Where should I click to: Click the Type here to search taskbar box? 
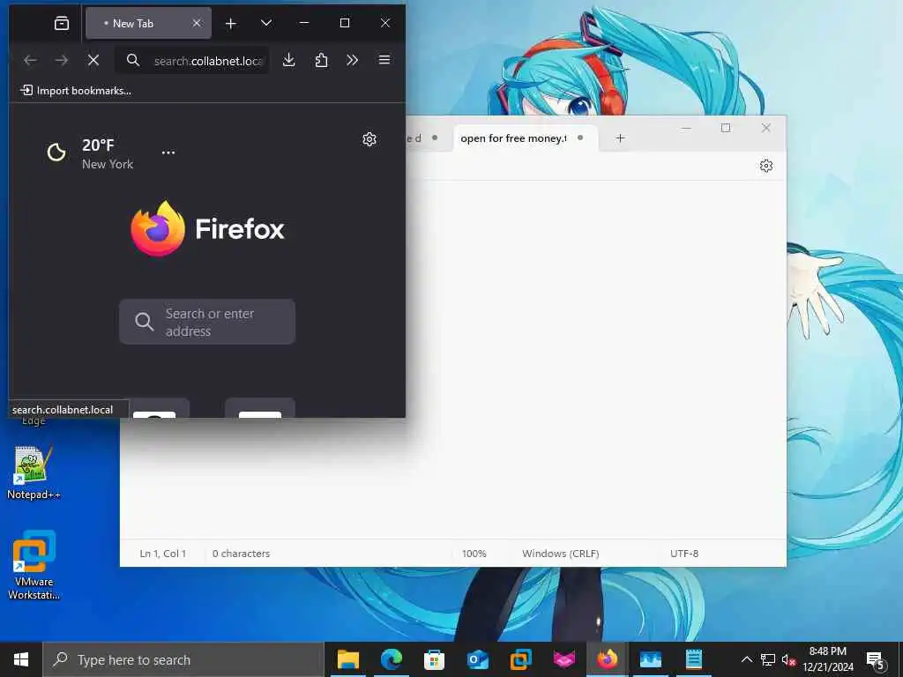pos(183,659)
